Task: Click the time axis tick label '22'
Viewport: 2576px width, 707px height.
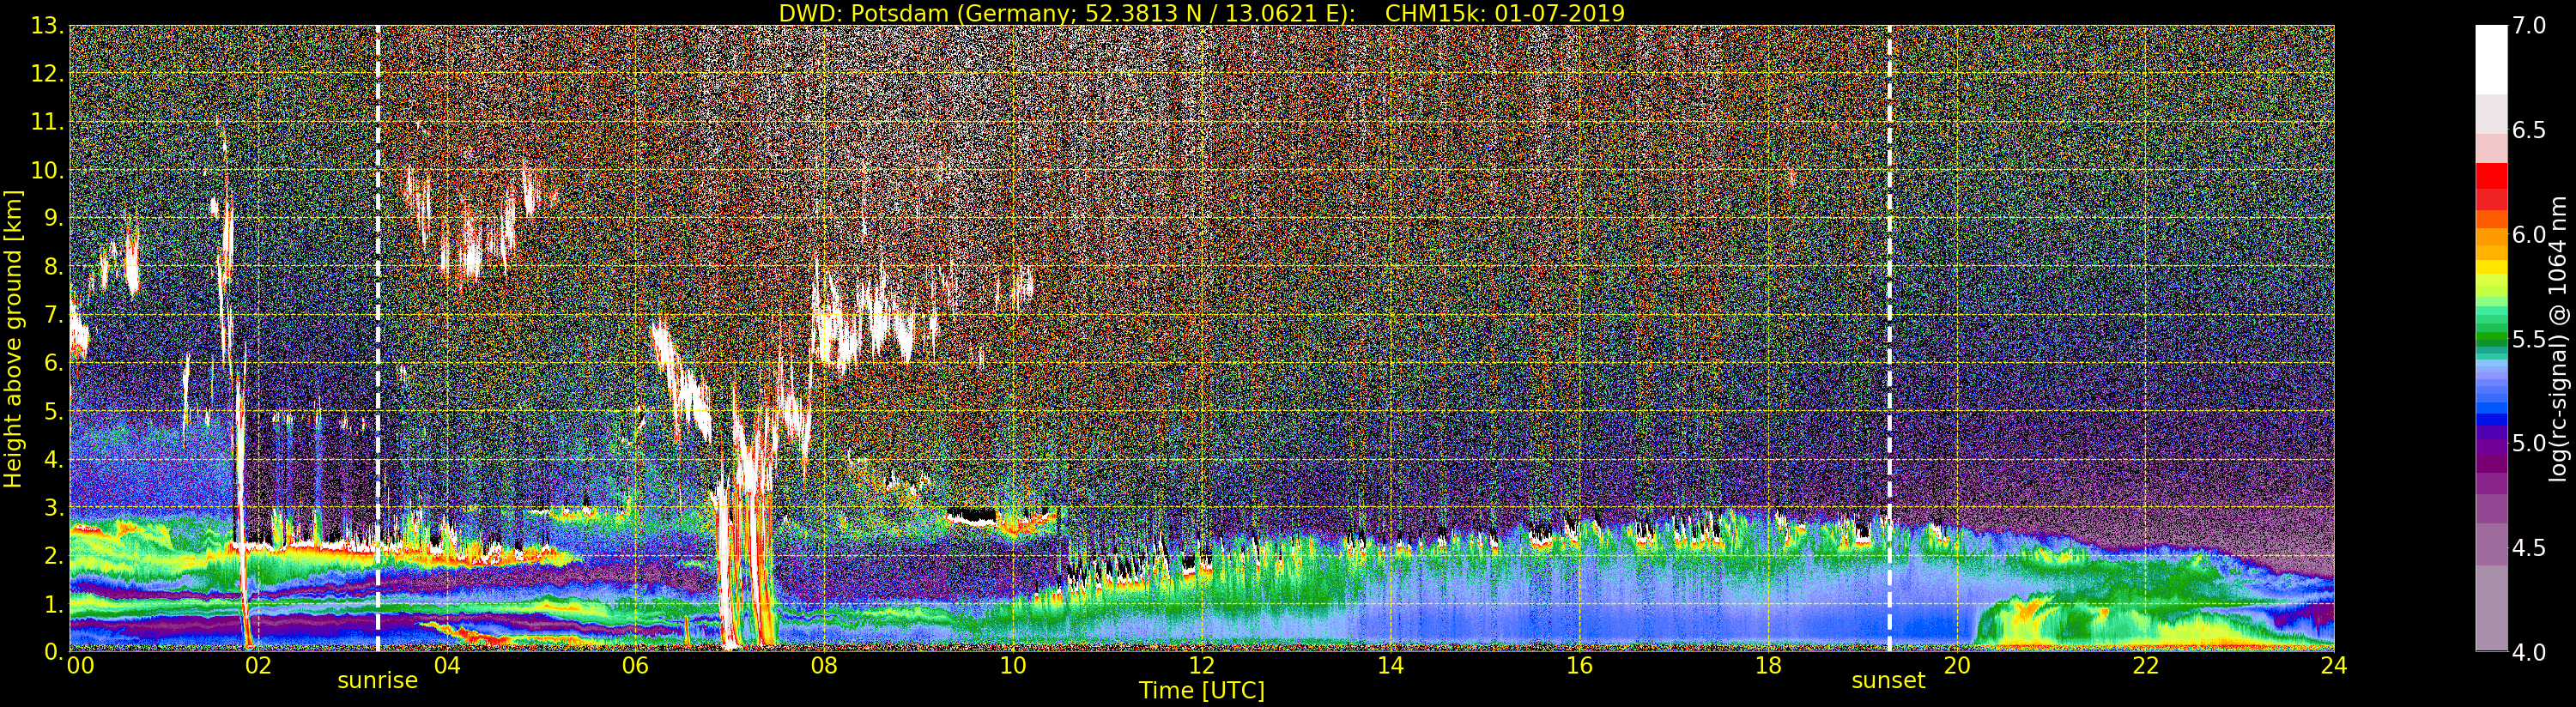Action: [2145, 666]
